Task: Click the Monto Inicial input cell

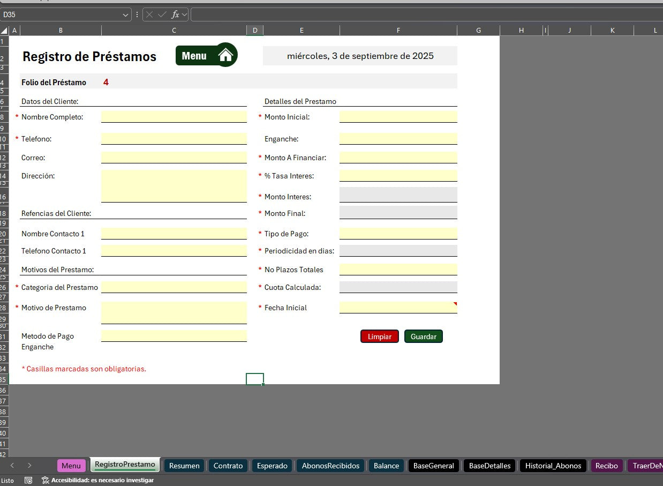Action: [398, 117]
